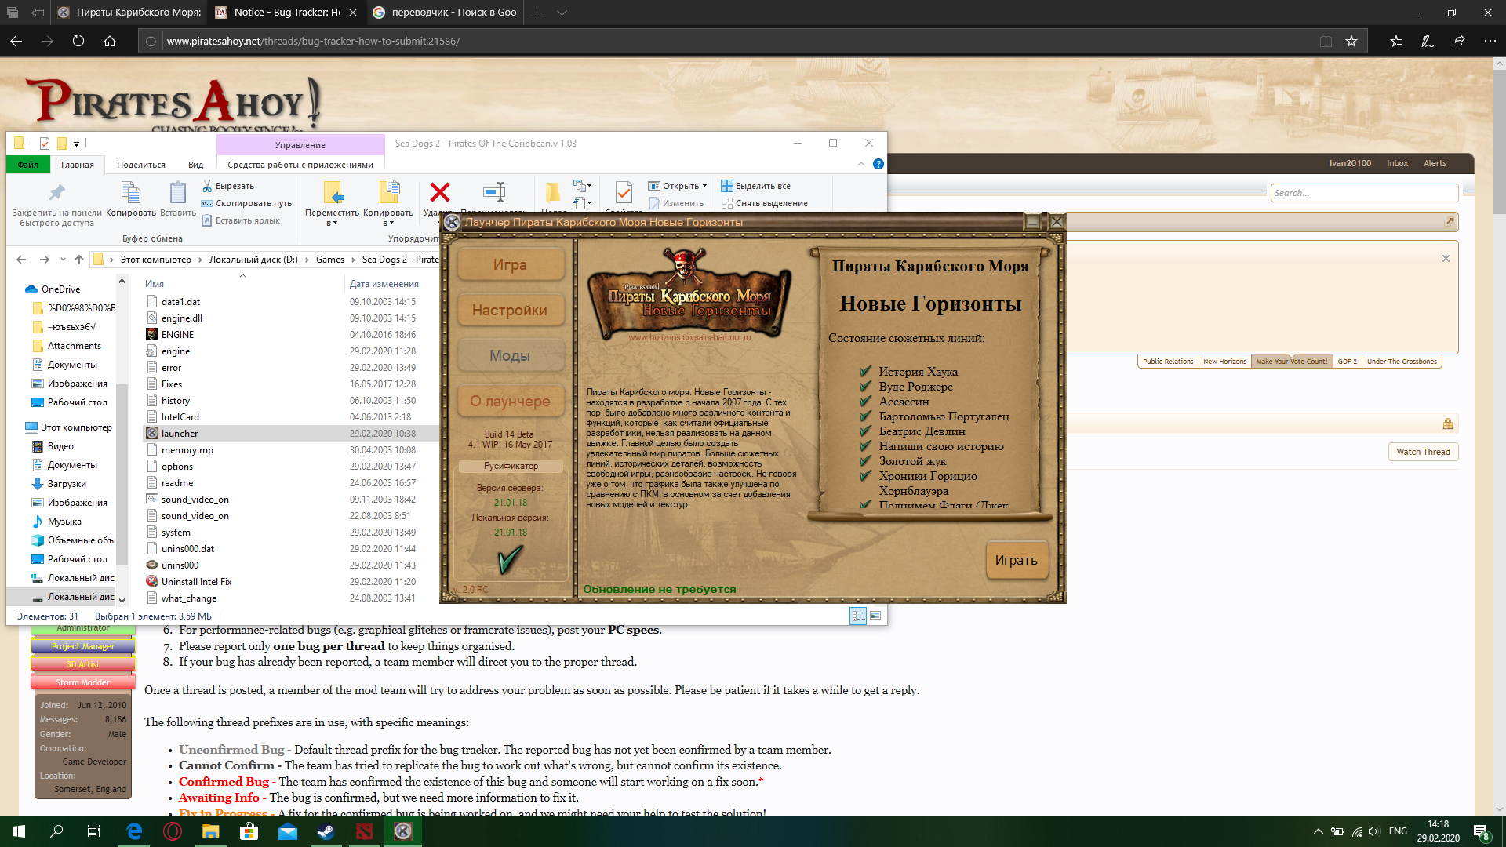This screenshot has width=1506, height=847.
Task: Open Opera browser from the taskbar
Action: pos(173,831)
